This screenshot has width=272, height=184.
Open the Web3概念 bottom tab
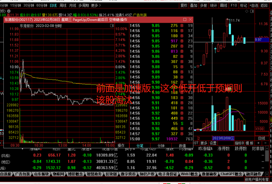pyautogui.click(x=189, y=174)
